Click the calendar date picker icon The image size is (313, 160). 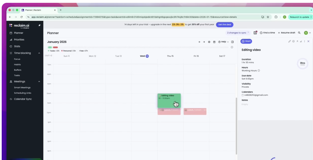pyautogui.click(x=214, y=42)
